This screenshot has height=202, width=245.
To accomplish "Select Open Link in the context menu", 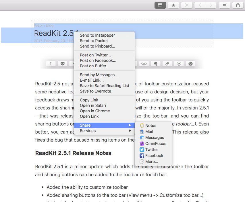I will 104,116.
